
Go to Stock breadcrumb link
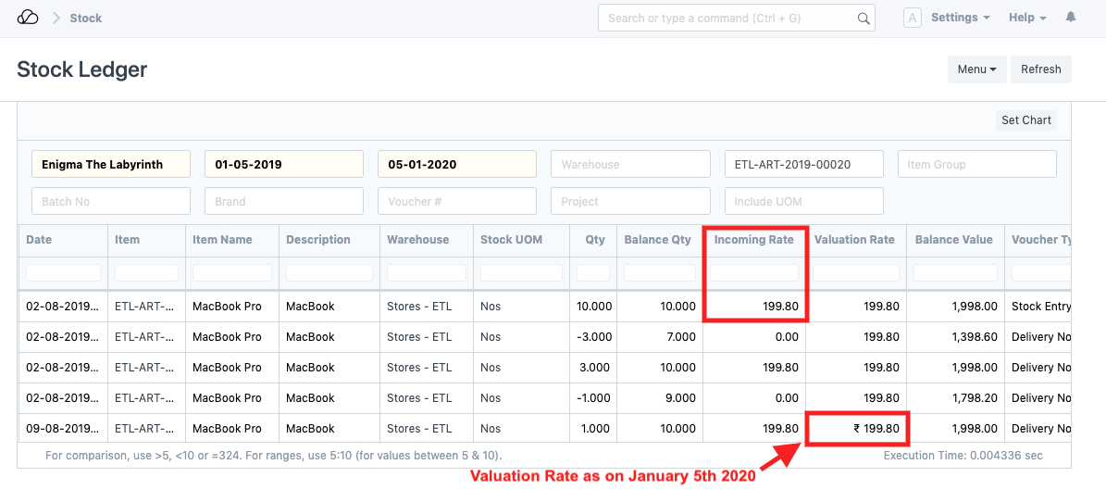pos(86,19)
